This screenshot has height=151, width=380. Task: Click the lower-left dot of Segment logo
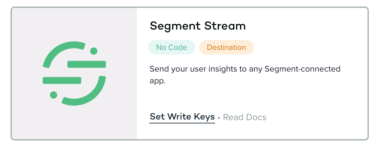(54, 95)
